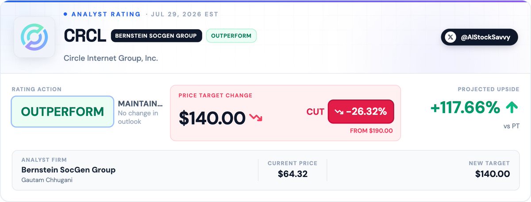Click analyst name Gautam Chhugani
Viewport: 531px width, 202px height.
pyautogui.click(x=46, y=180)
